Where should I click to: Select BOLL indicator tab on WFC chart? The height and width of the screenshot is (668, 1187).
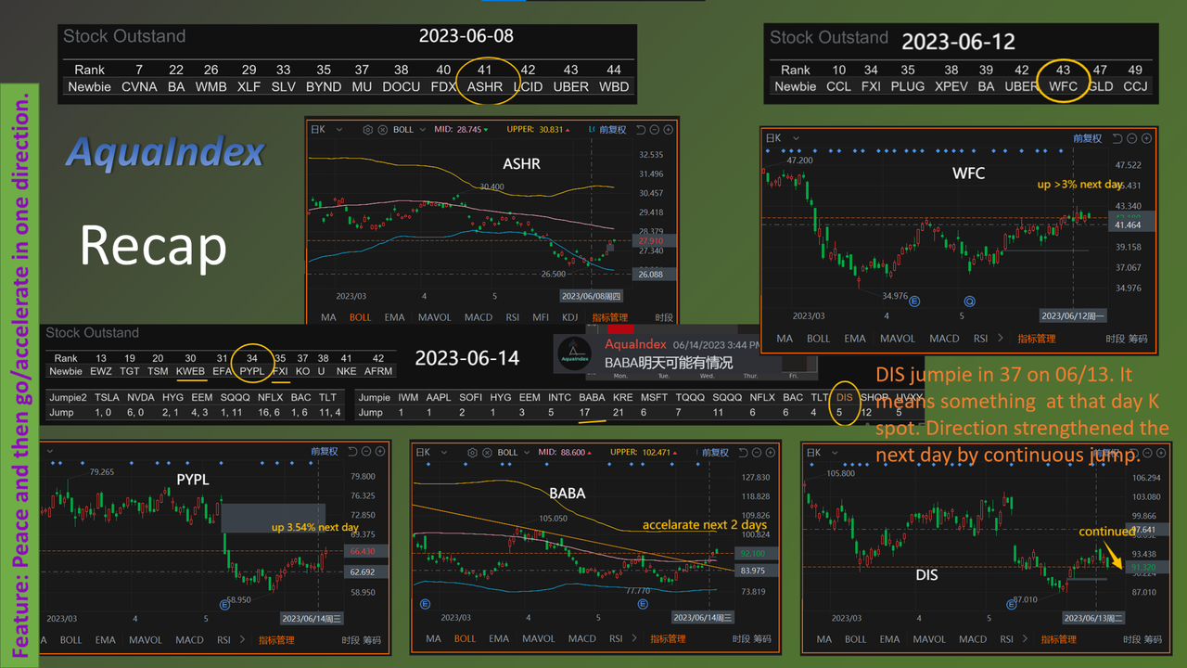point(819,339)
